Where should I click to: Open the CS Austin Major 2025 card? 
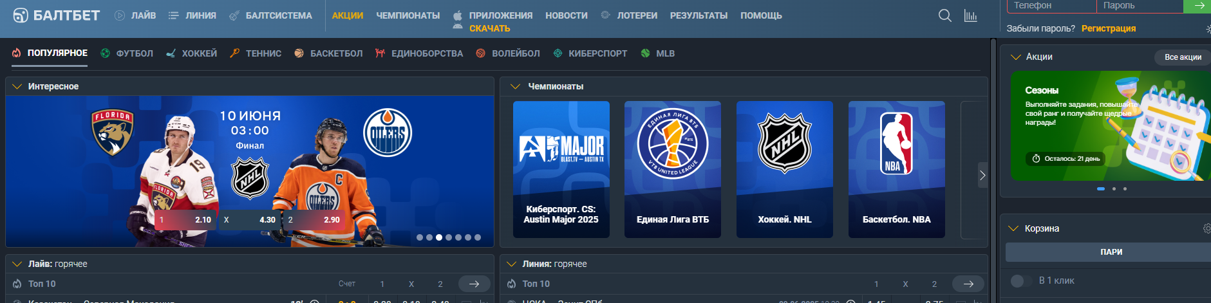tap(561, 169)
